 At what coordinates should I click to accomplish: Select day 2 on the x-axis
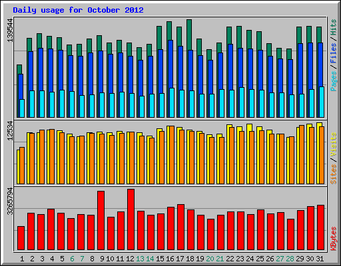pyautogui.click(x=32, y=259)
